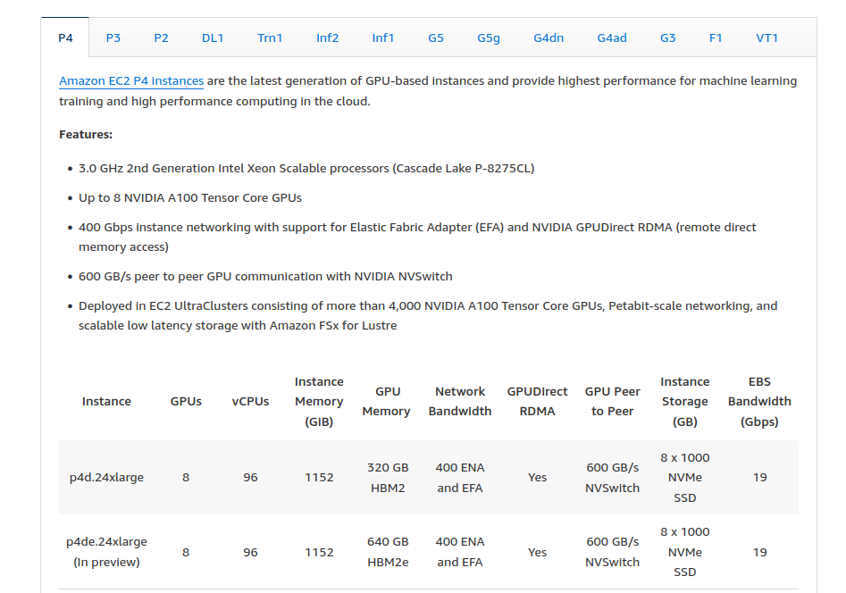Click the GPU Peer to Peer header
The width and height of the screenshot is (846, 593).
612,402
